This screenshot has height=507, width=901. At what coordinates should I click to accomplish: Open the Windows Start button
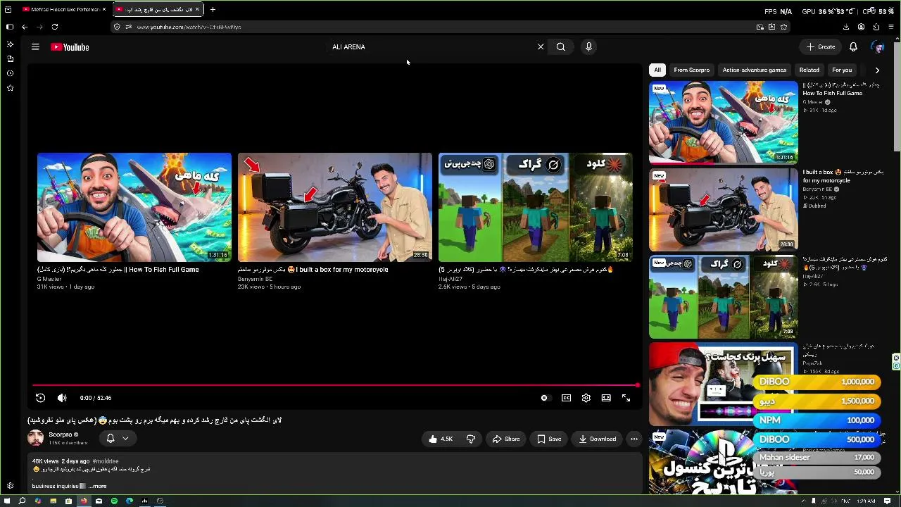(x=7, y=501)
